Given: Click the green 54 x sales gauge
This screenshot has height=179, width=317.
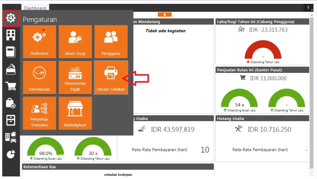Looking at the screenshot, I should (x=239, y=98).
